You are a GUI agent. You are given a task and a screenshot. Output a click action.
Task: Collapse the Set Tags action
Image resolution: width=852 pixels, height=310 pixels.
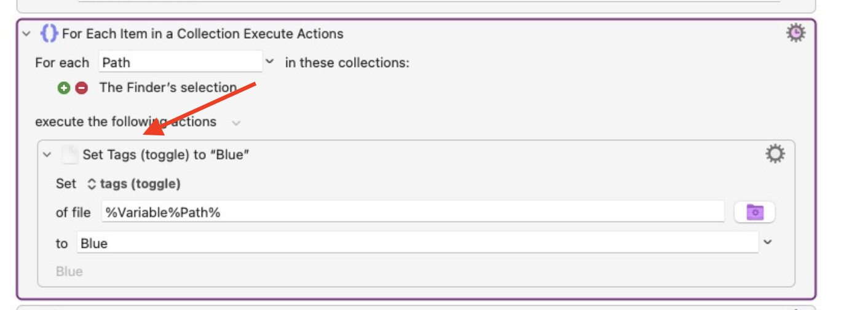47,155
